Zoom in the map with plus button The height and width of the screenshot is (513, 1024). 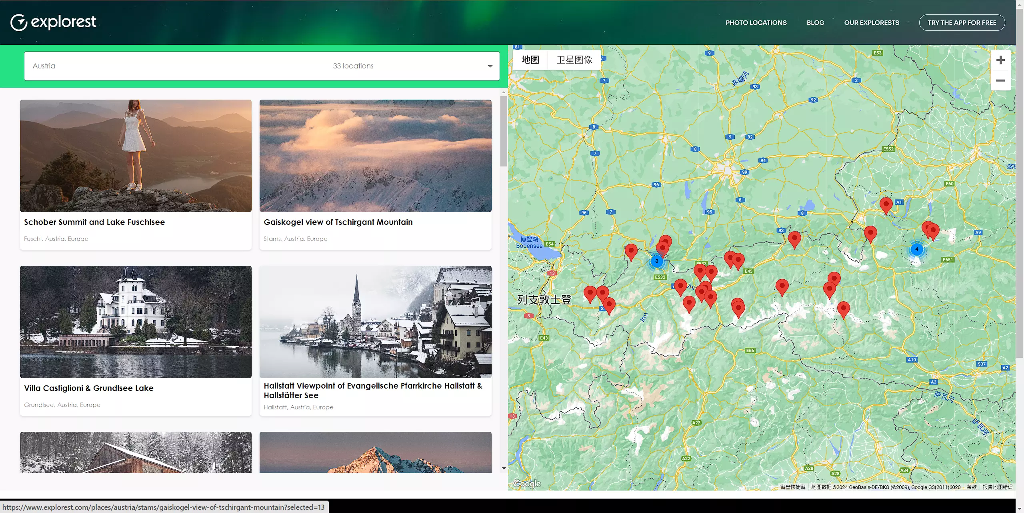[x=1000, y=60]
